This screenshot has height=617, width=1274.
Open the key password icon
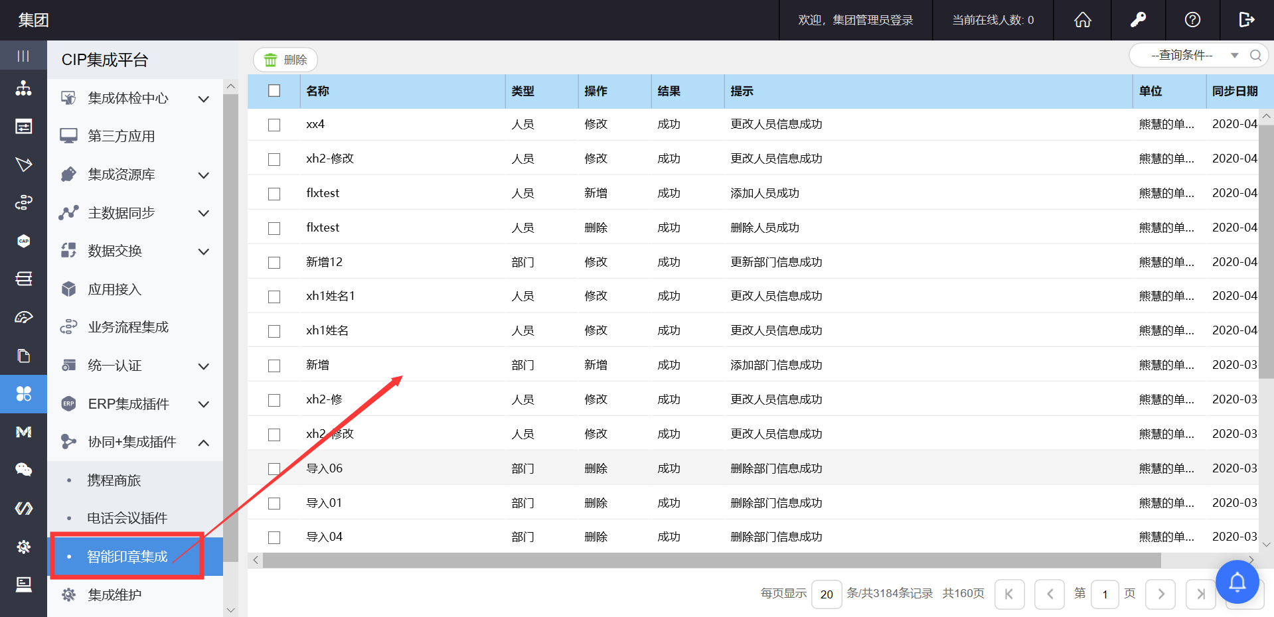(x=1138, y=20)
